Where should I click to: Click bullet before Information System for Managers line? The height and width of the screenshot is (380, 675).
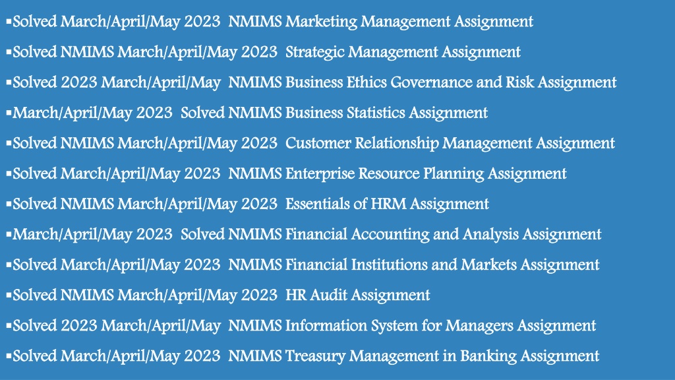[9, 325]
